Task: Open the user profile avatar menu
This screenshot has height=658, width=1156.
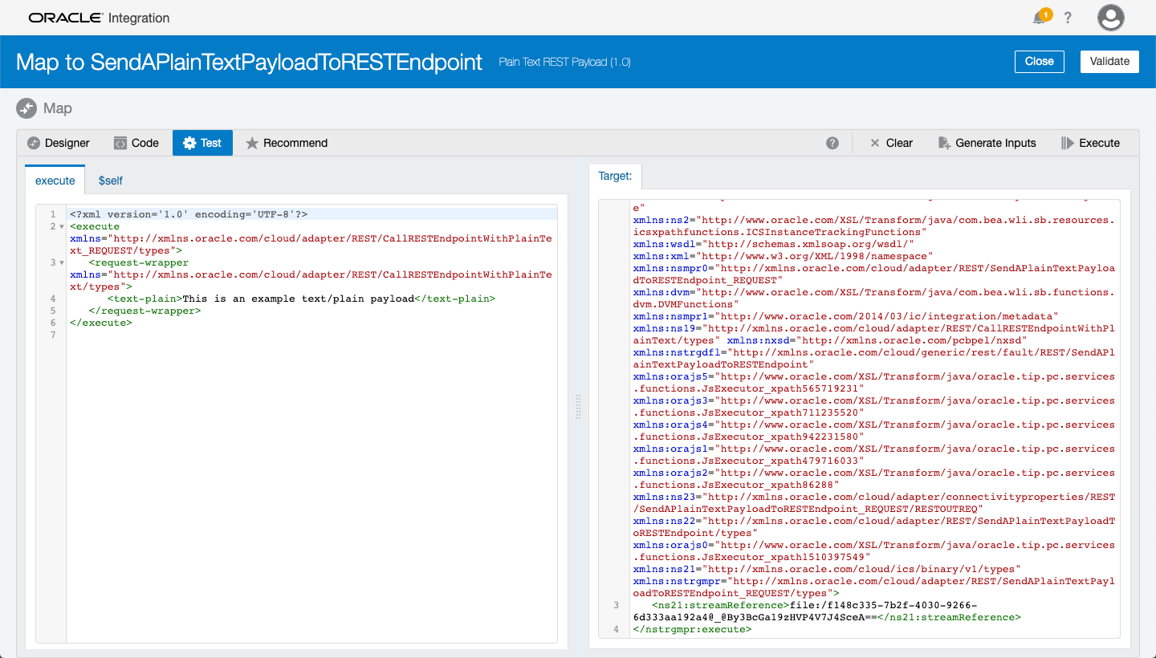Action: (x=1110, y=18)
